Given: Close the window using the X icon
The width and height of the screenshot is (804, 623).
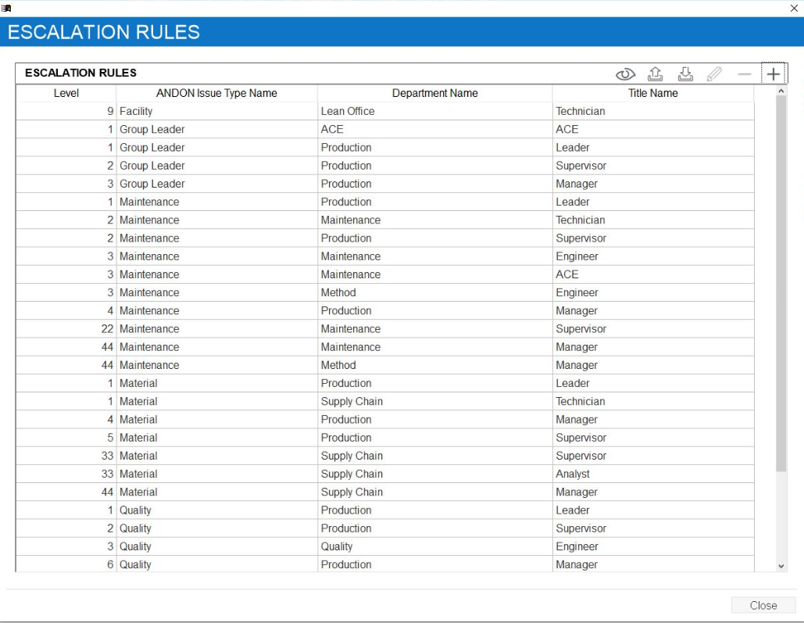Looking at the screenshot, I should [794, 8].
